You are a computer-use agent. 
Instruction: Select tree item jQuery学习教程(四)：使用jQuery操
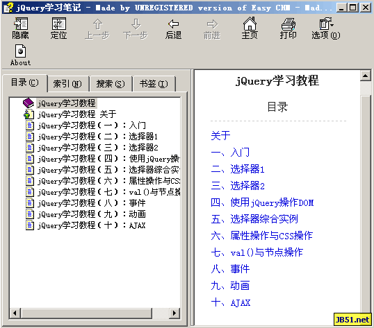pyautogui.click(x=108, y=159)
